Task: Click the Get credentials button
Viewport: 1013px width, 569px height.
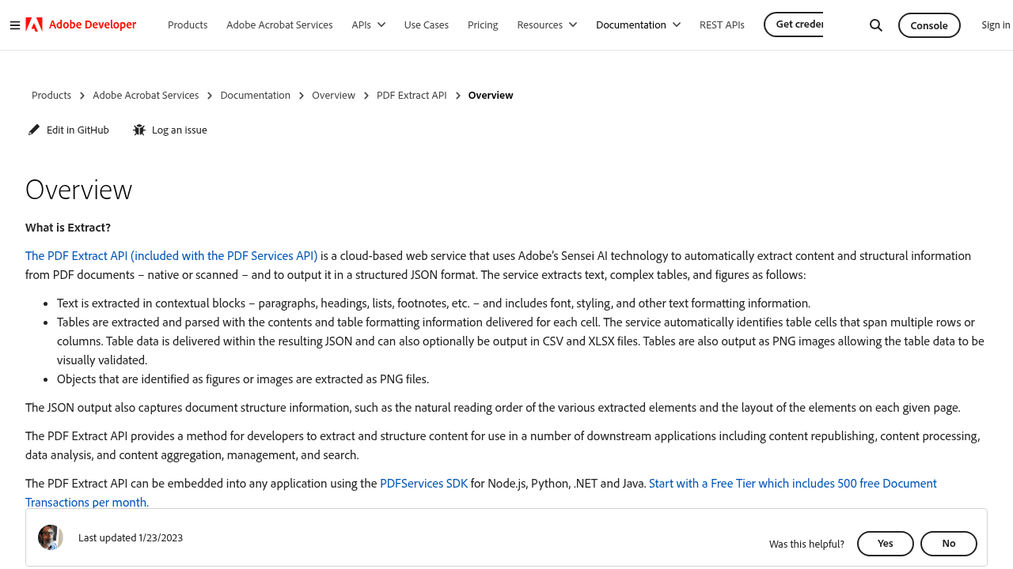Action: coord(794,24)
